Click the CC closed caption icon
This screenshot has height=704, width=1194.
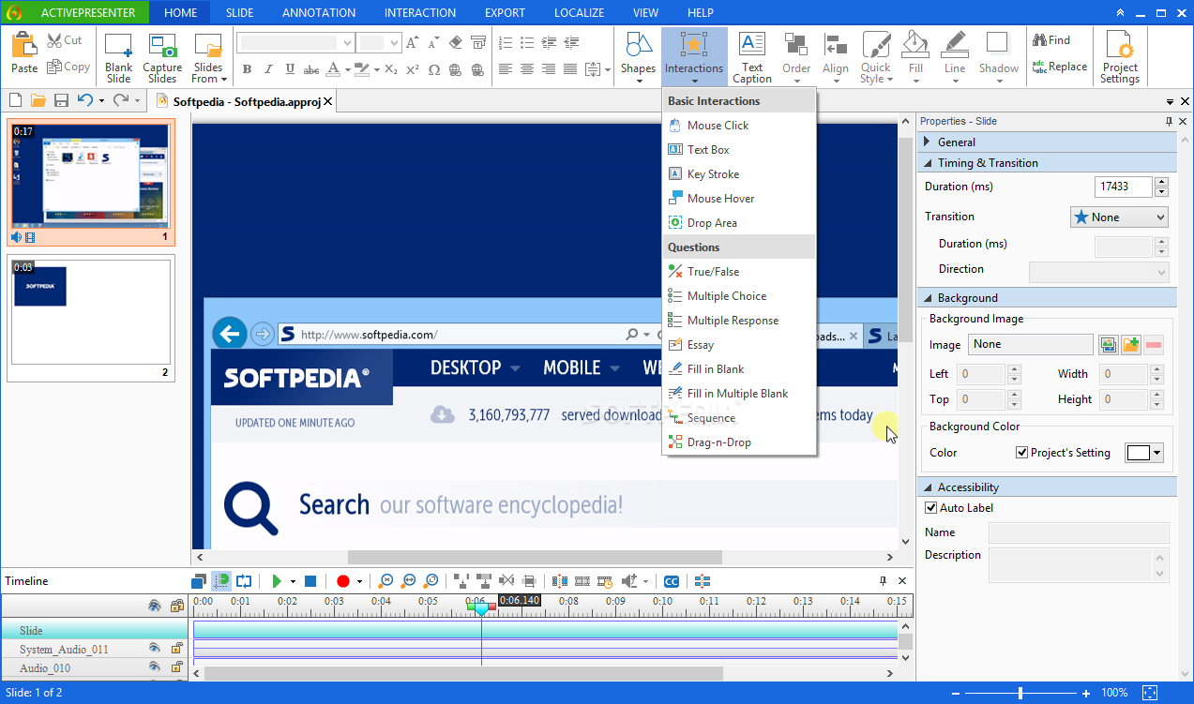coord(671,581)
